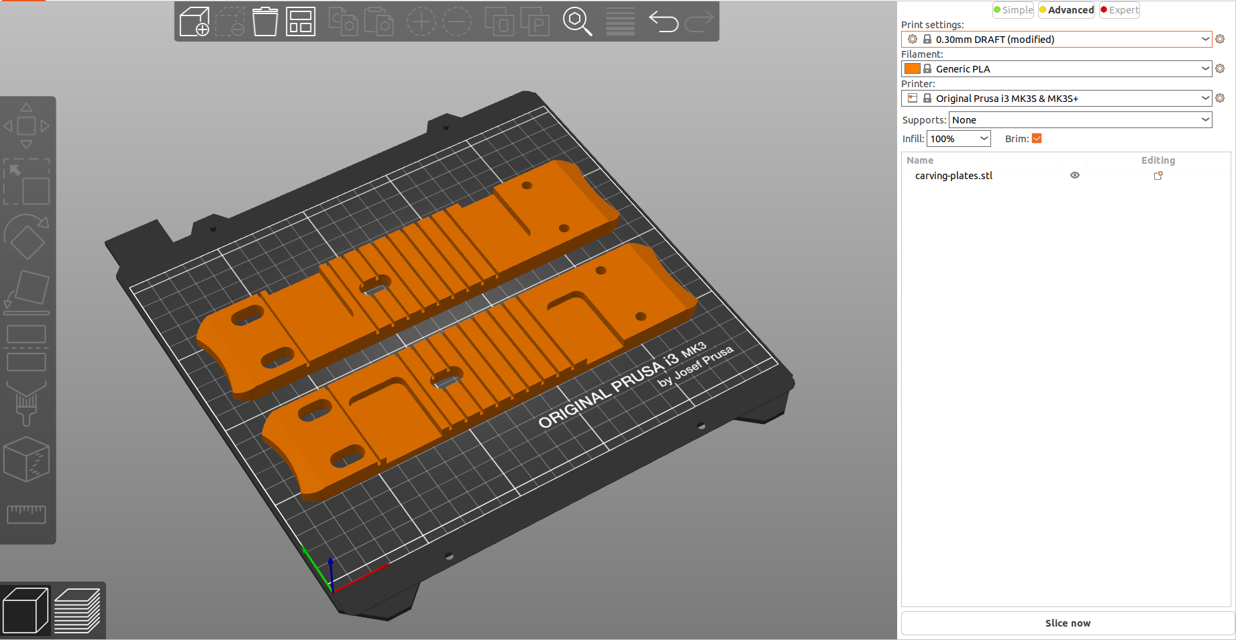Viewport: 1236px width, 640px height.
Task: Click the Arrange objects icon
Action: [301, 21]
